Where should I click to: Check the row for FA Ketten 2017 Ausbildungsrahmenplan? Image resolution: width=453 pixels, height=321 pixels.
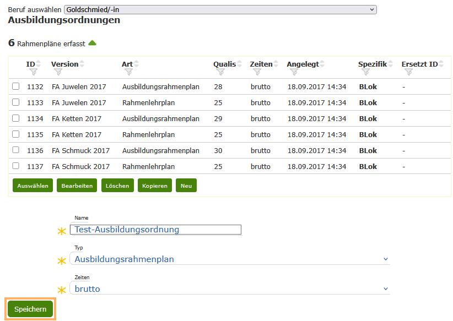[x=15, y=118]
